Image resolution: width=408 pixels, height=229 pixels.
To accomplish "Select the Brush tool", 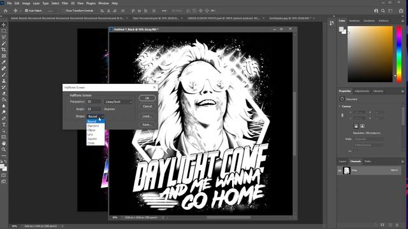I will (x=4, y=75).
